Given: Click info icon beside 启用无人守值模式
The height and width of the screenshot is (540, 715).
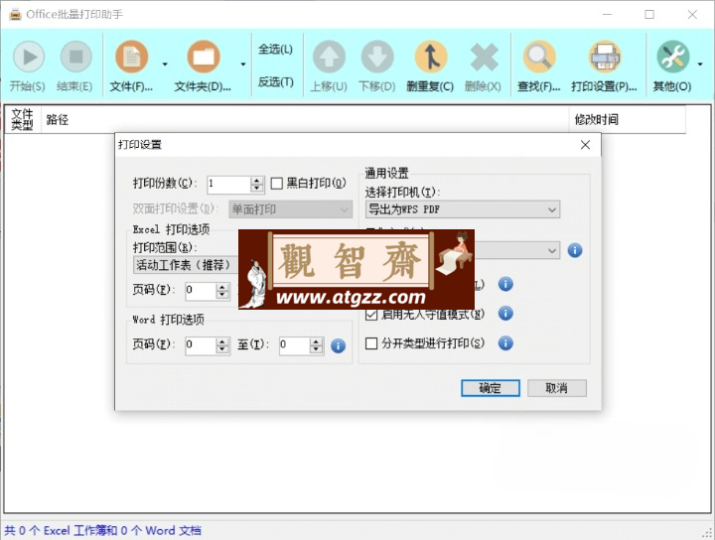Looking at the screenshot, I should click(505, 314).
